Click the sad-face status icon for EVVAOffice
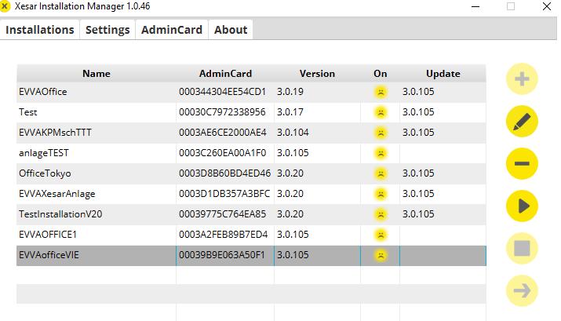Viewport: 561px width, 321px height. 381,92
